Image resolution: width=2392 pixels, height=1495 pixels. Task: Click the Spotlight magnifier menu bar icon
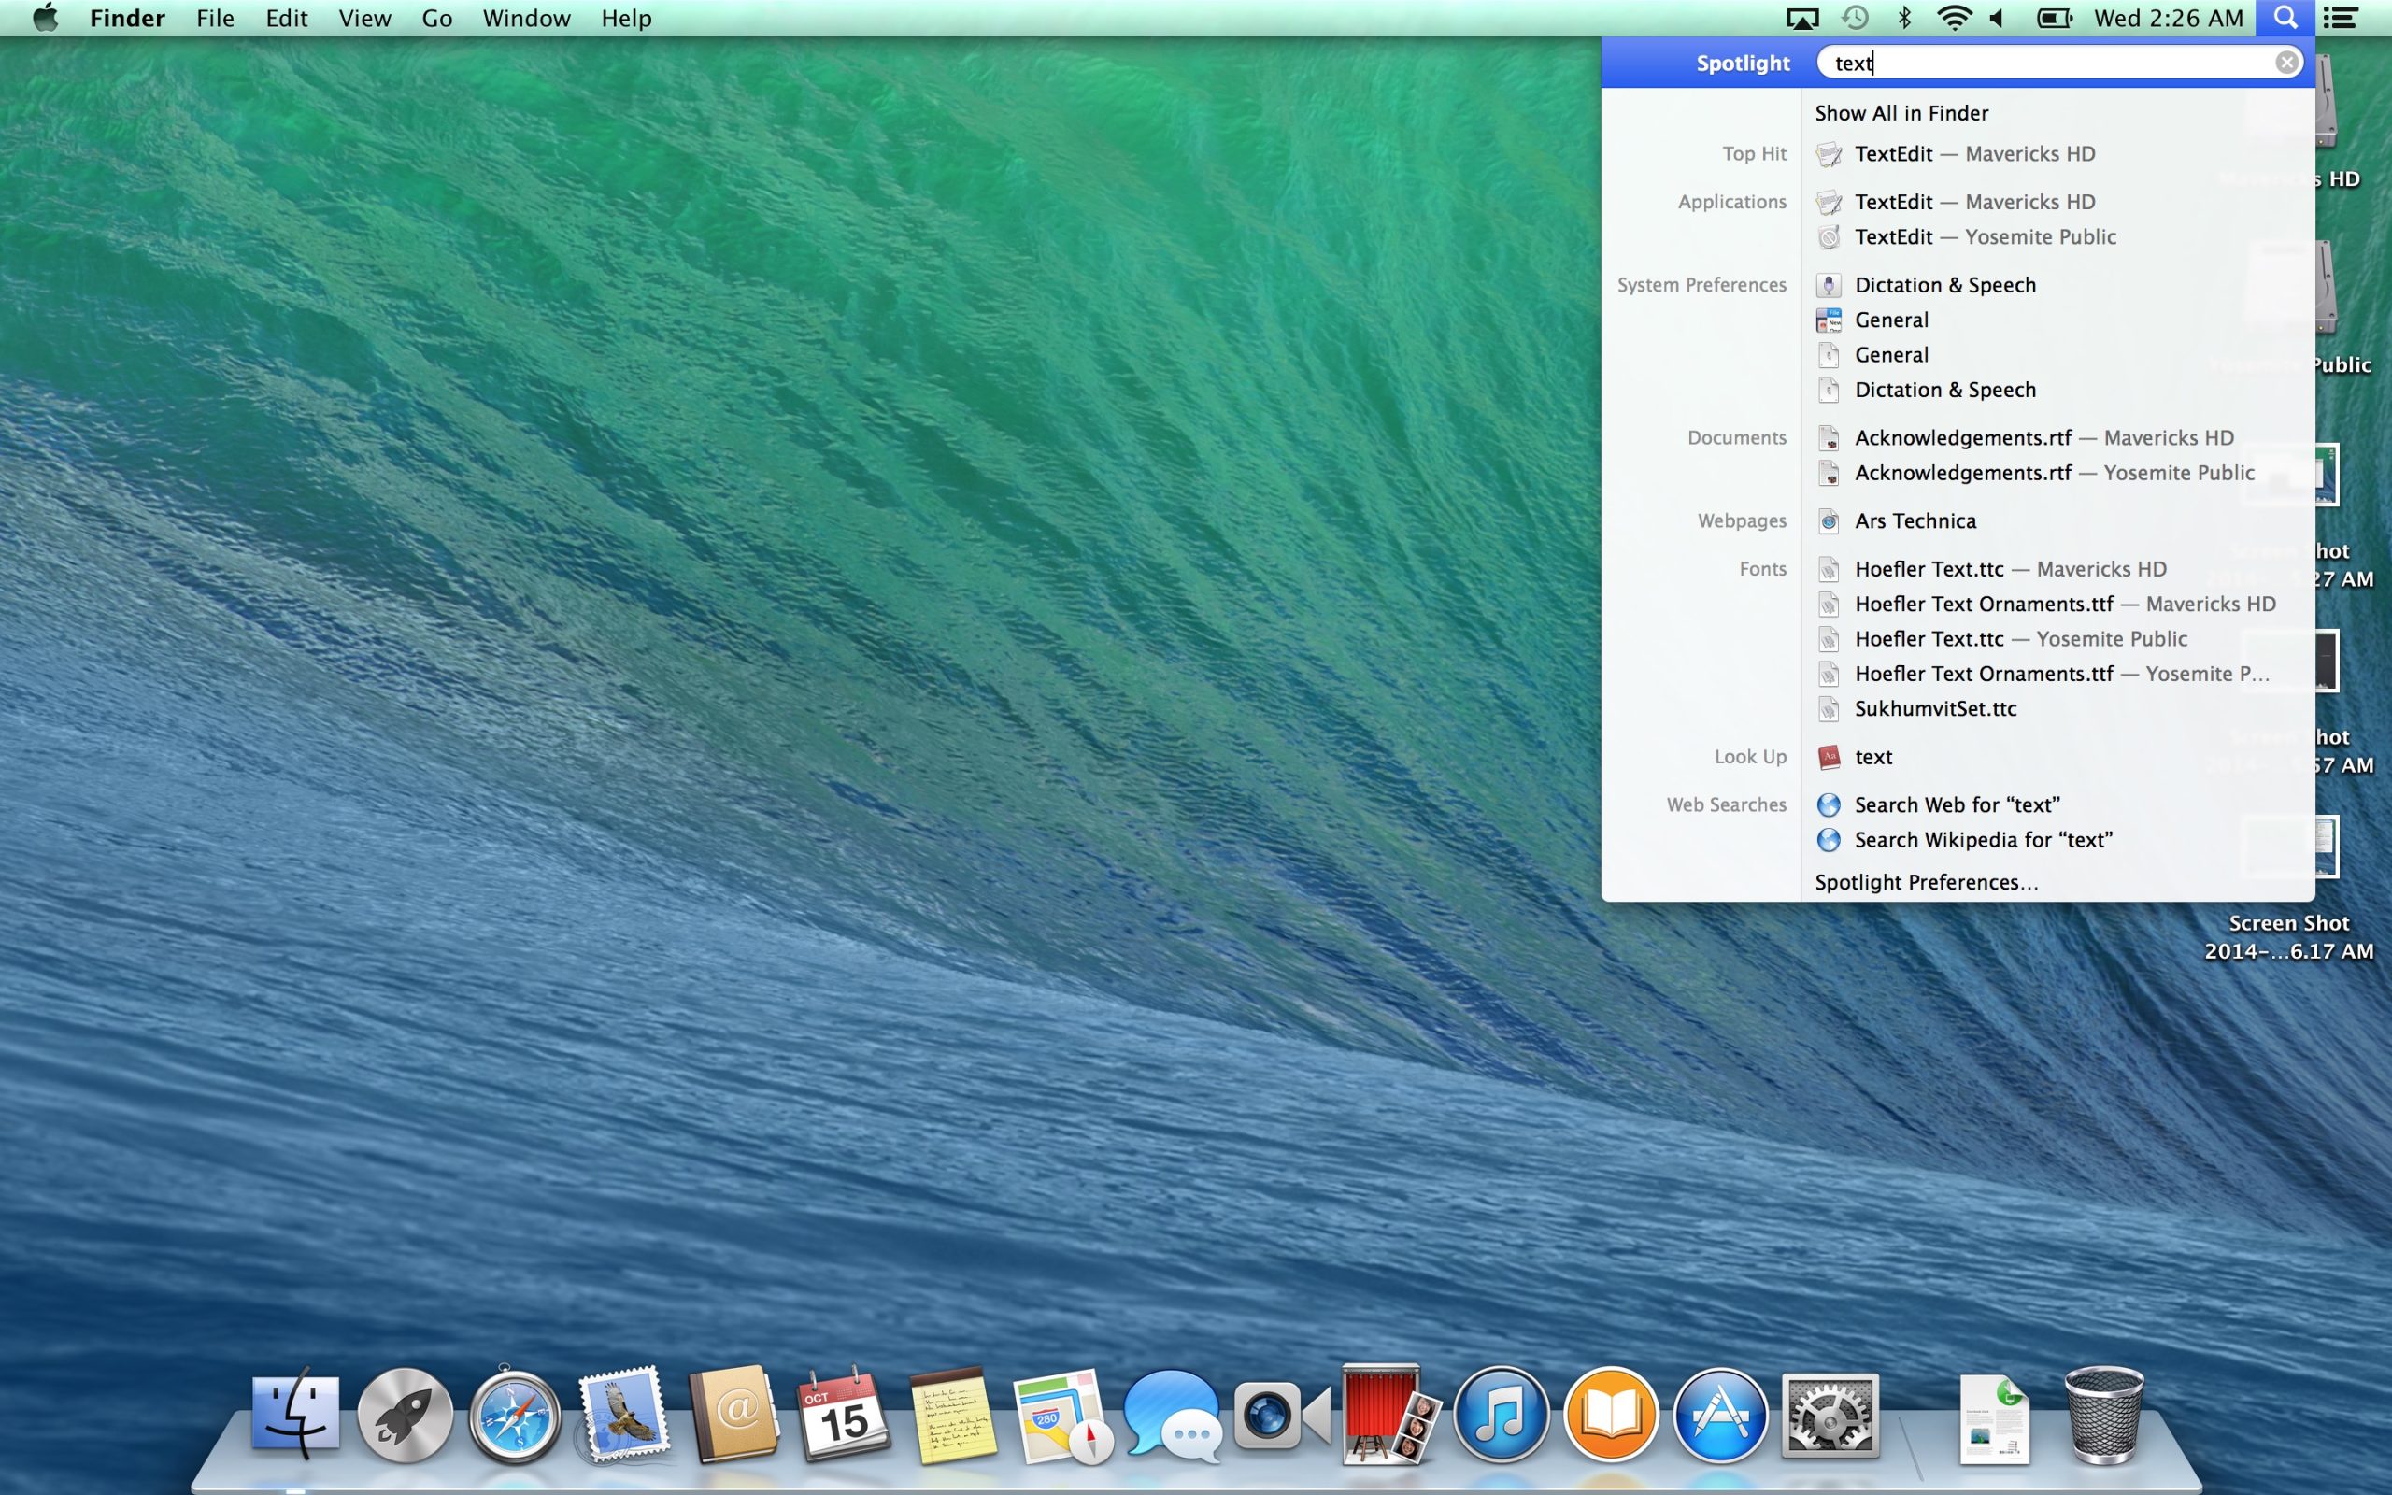[2285, 18]
